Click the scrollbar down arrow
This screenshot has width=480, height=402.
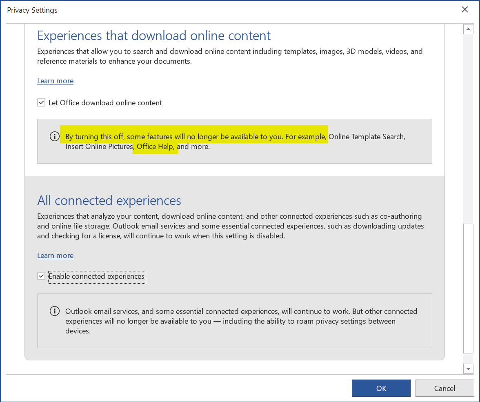click(468, 369)
